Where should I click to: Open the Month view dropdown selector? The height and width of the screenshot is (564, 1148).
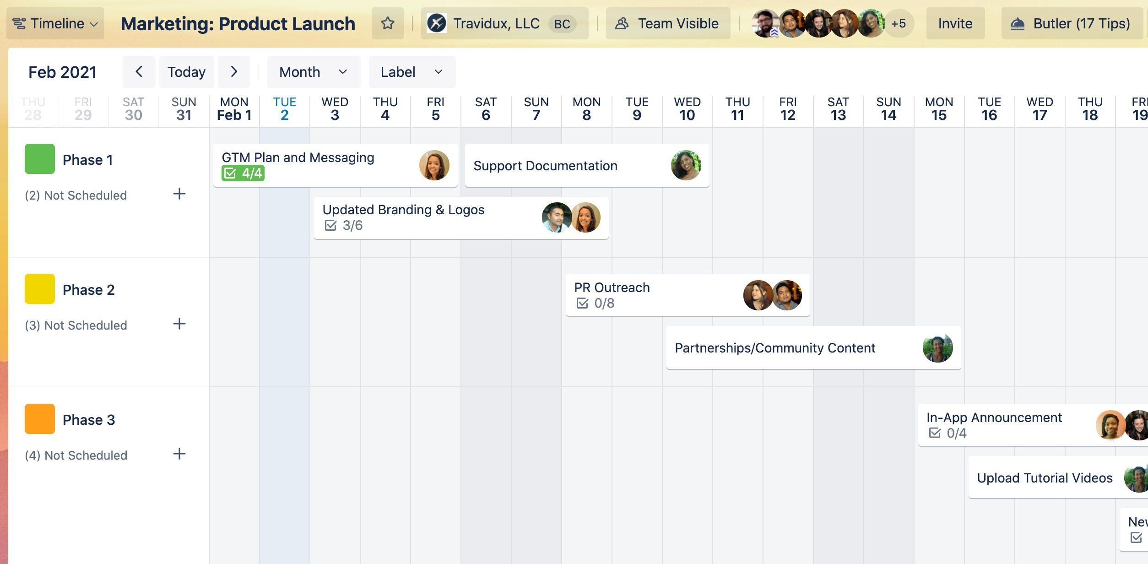[x=310, y=71]
